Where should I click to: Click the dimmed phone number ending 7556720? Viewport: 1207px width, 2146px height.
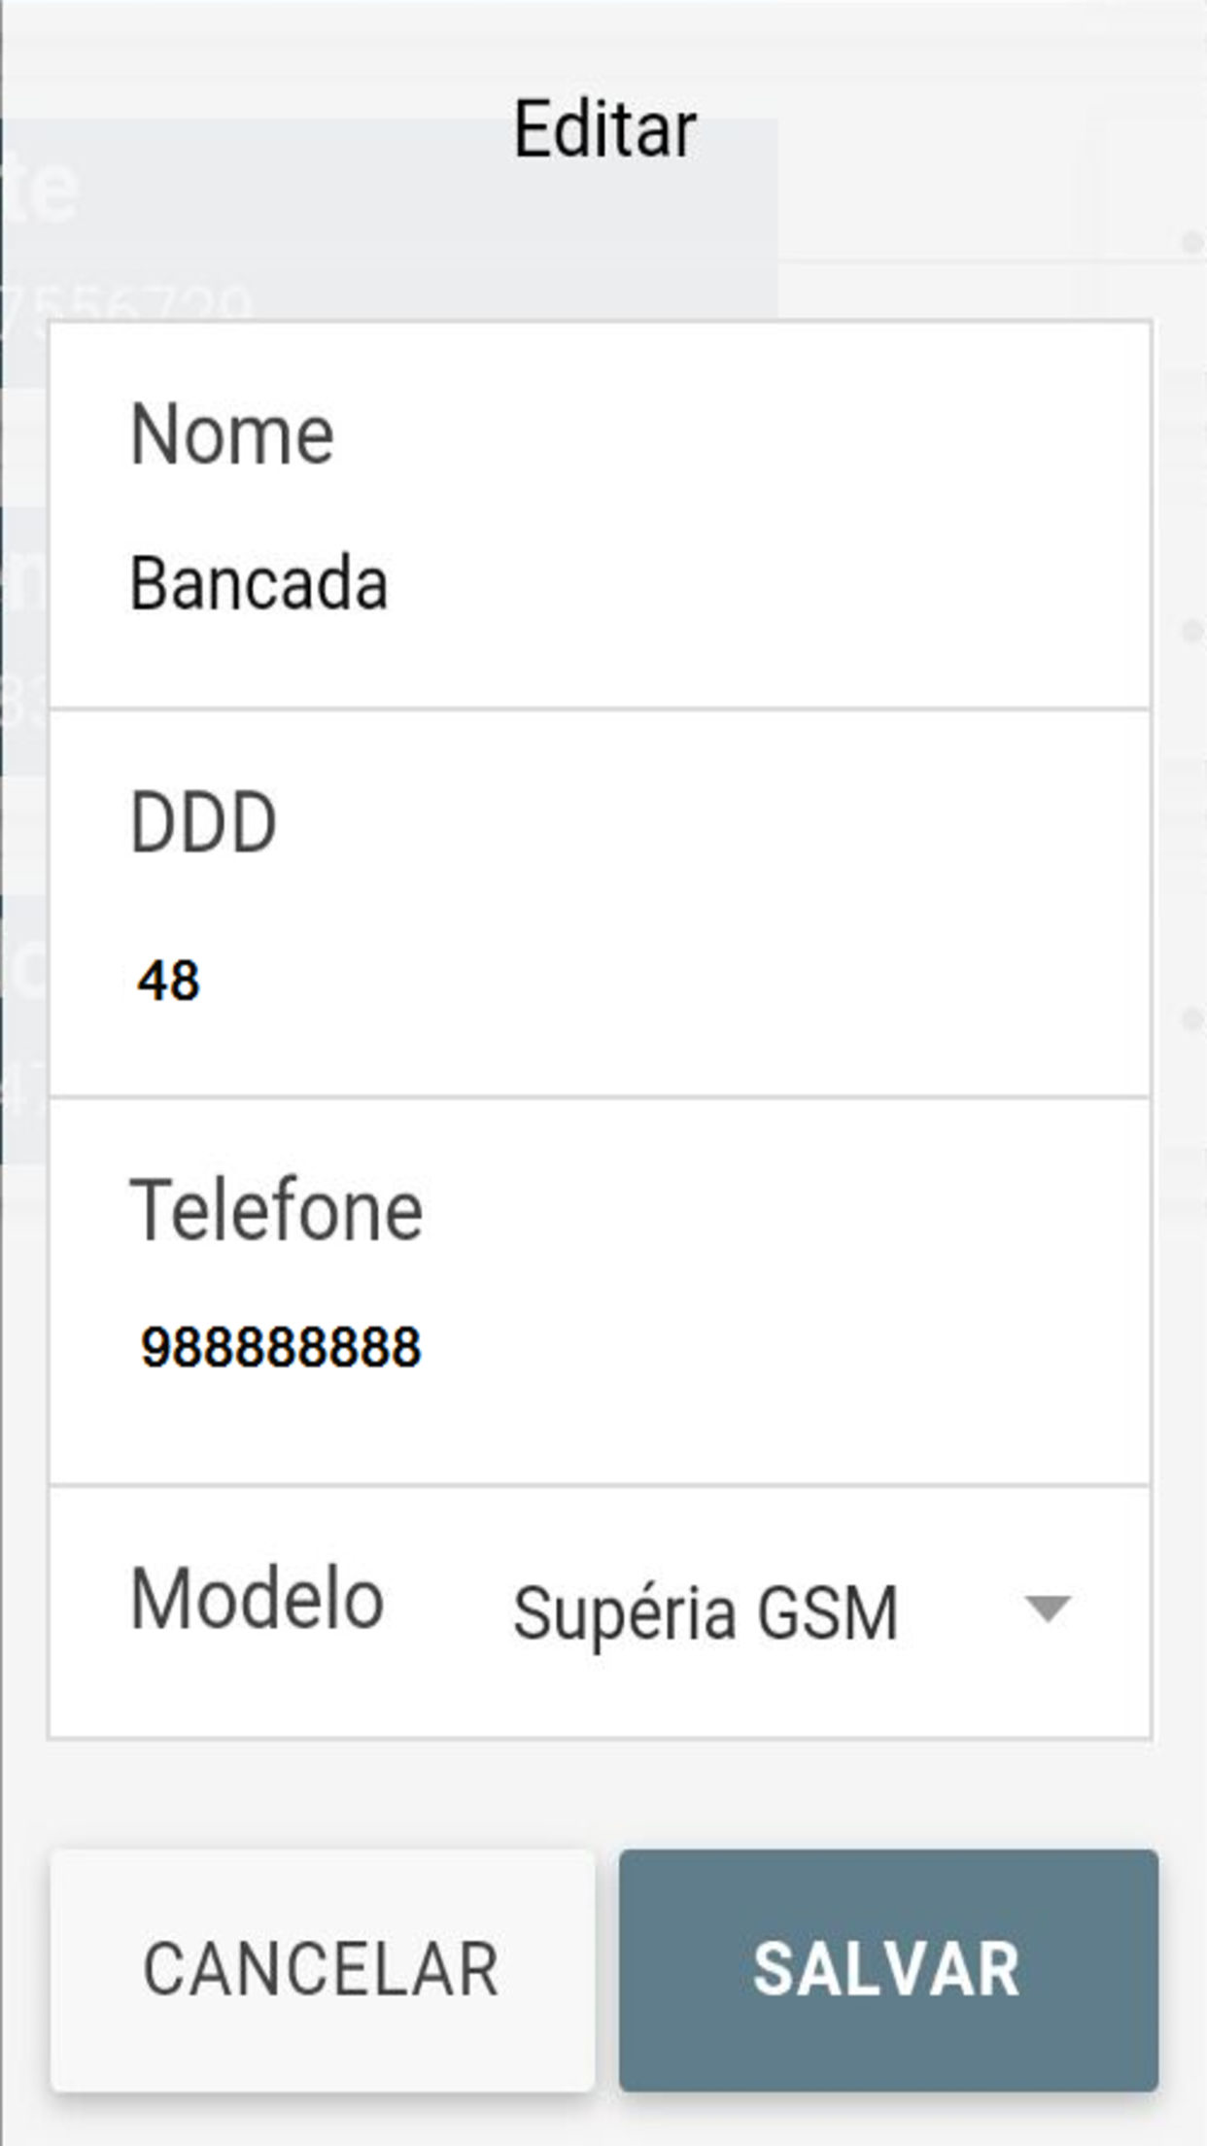126,303
